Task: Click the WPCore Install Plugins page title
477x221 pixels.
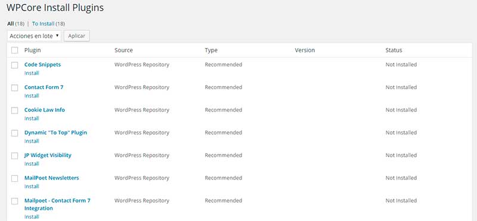Action: (x=55, y=8)
